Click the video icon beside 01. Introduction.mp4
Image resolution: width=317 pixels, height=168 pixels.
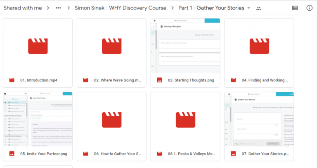(12, 80)
